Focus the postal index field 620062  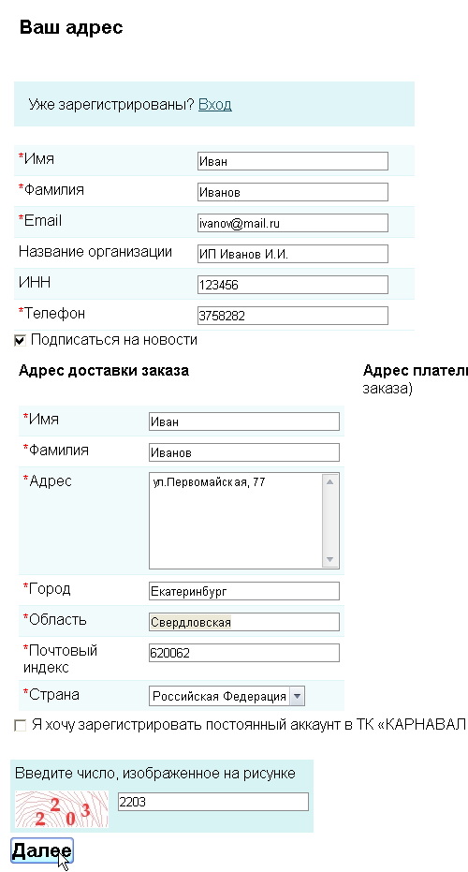(244, 653)
